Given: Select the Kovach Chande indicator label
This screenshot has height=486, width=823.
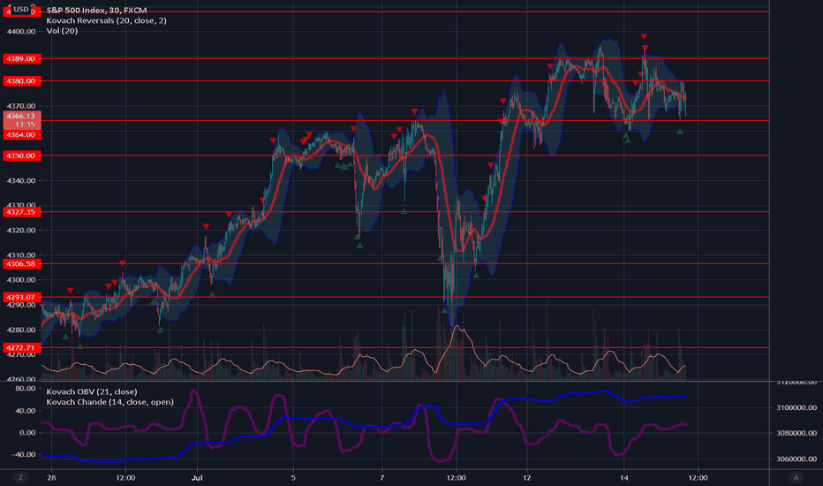Looking at the screenshot, I should pyautogui.click(x=109, y=402).
